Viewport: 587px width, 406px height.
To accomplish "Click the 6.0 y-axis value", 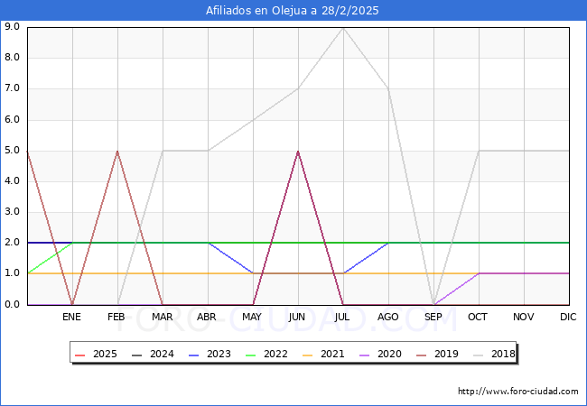I will click(x=13, y=120).
